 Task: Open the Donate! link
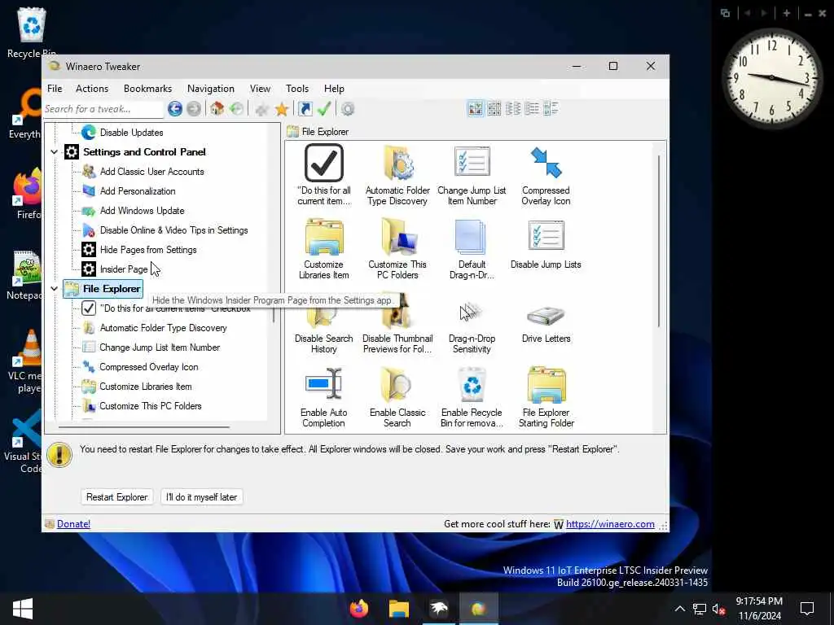(x=73, y=524)
